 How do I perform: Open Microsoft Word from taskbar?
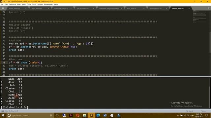click(x=105, y=115)
